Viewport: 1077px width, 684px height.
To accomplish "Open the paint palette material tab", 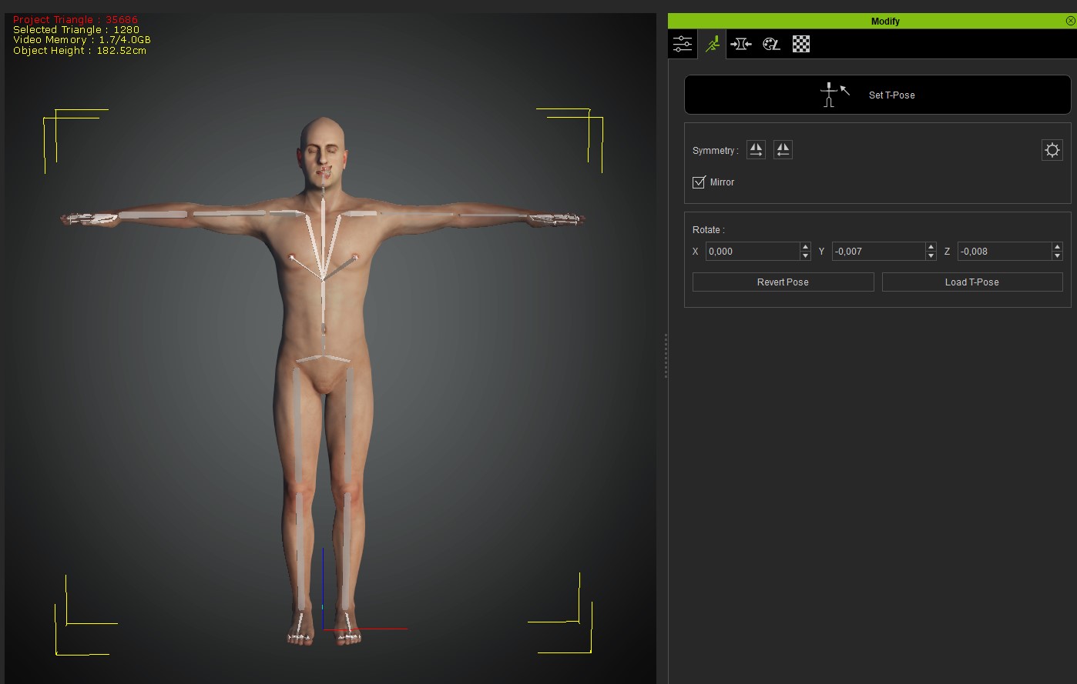I will pos(771,45).
